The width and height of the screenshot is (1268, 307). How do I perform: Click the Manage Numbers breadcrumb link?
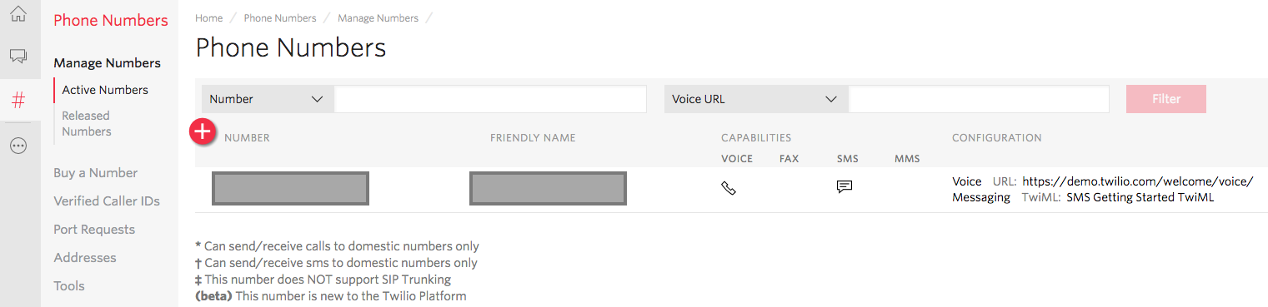[x=378, y=18]
